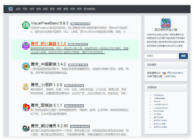Open the VisualFreeBasic 5.9.3 title link
The image size is (194, 140).
50,23
